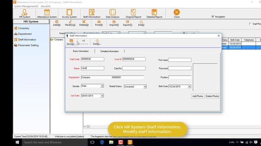Open Windows Start menu
The image size is (261, 146).
(17, 142)
